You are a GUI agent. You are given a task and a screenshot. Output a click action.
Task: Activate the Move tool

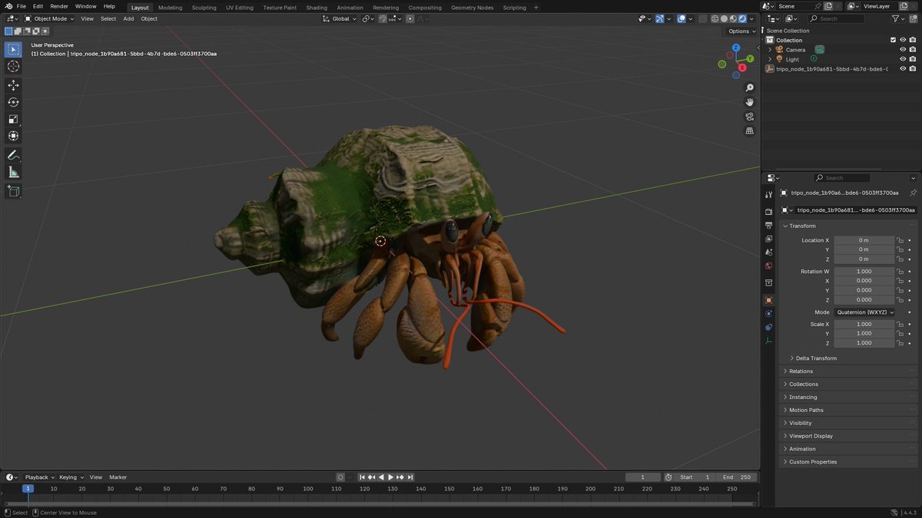[x=13, y=85]
